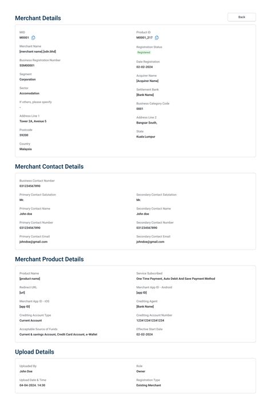This screenshot has width=271, height=404.
Task: Copy the MID value M0001
Action: 33,38
